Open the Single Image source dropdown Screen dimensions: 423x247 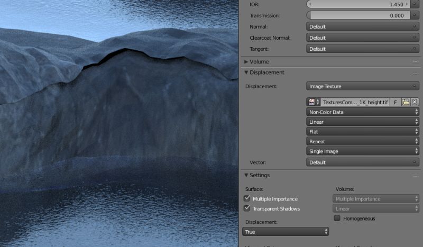[363, 151]
